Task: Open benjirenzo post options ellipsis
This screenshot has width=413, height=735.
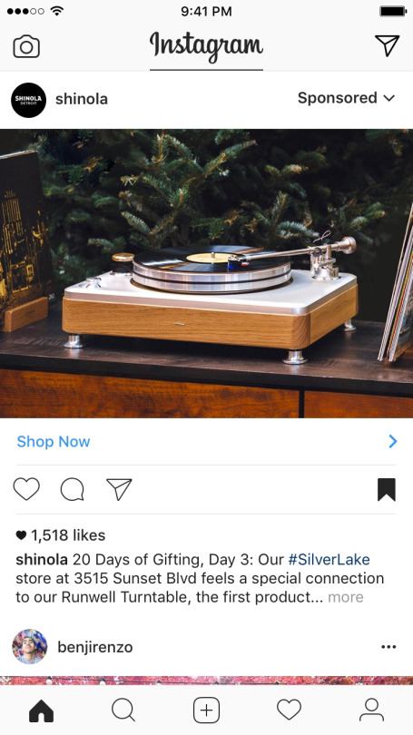Action: click(x=388, y=647)
